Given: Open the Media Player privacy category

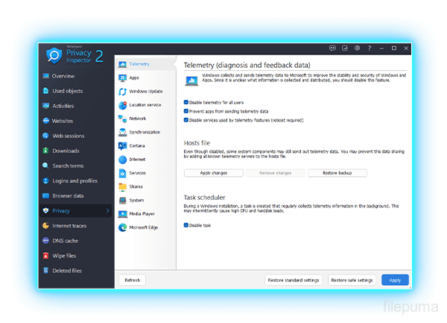Looking at the screenshot, I should pos(142,214).
